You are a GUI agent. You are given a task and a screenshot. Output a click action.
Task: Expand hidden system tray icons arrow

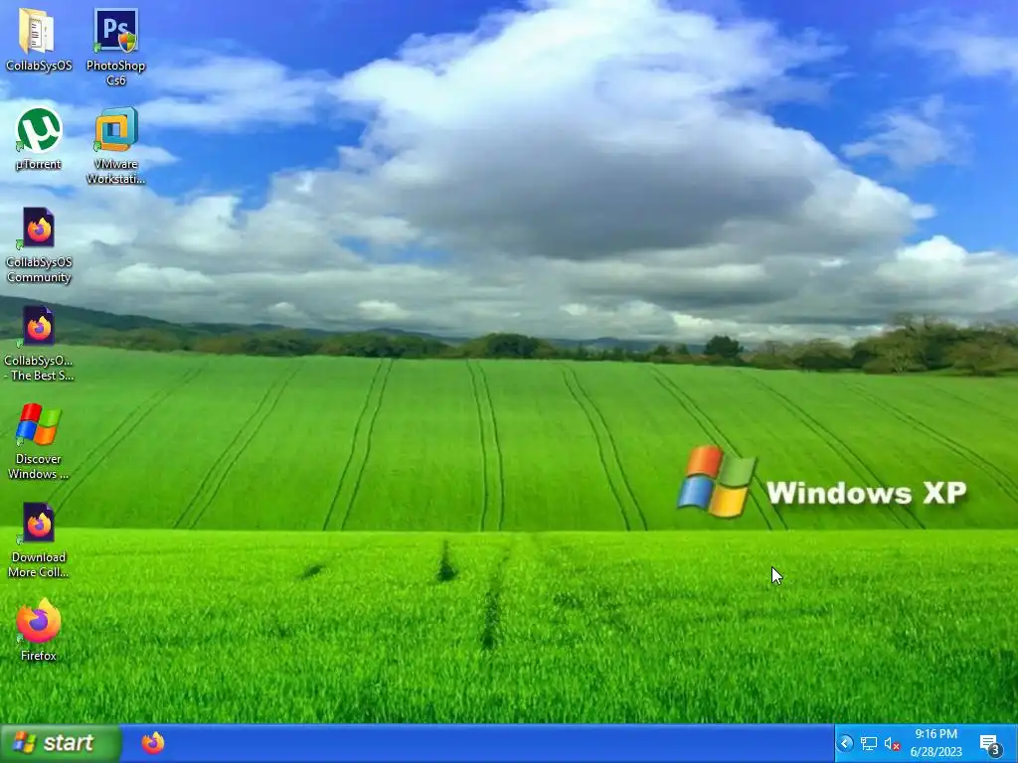click(845, 743)
